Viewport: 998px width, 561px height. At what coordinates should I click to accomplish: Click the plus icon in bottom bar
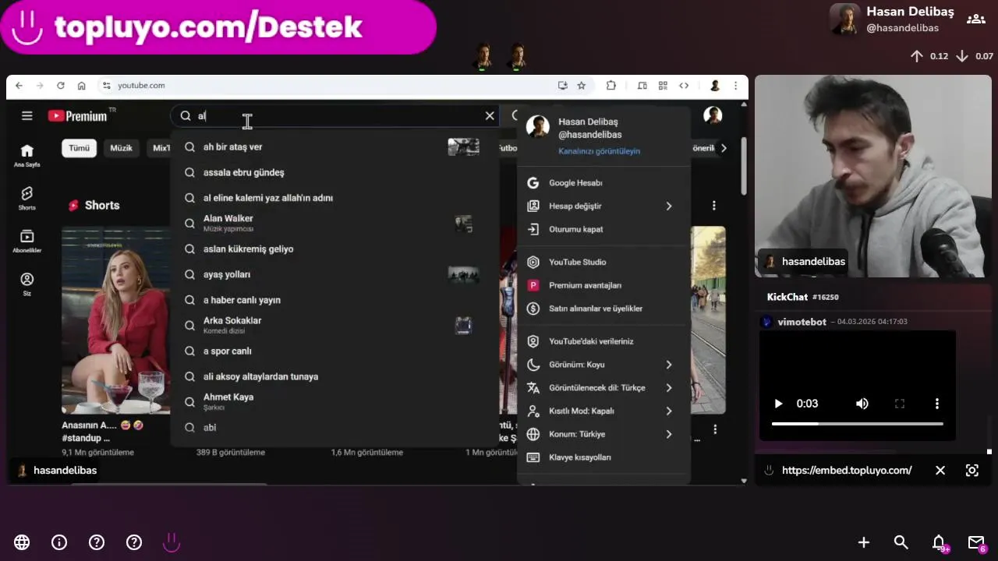click(x=864, y=542)
